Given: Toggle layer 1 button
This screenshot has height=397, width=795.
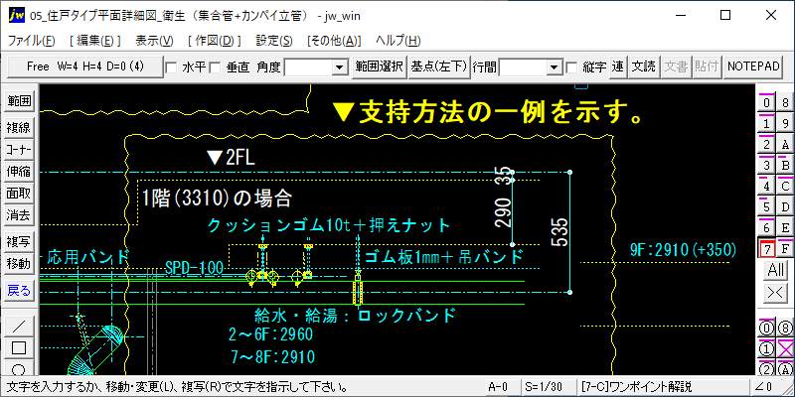Looking at the screenshot, I should tap(766, 123).
